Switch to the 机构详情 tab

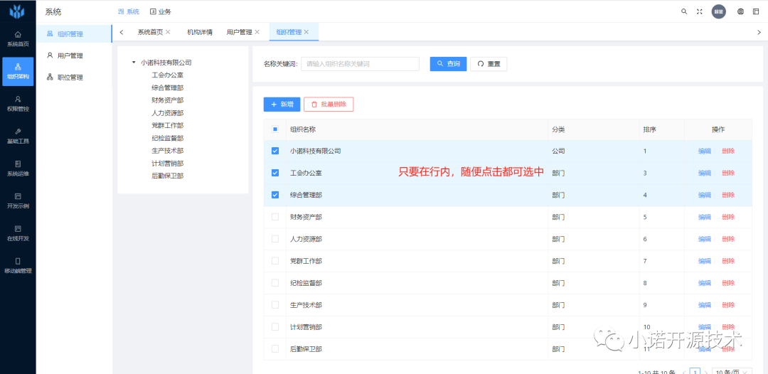(x=200, y=32)
